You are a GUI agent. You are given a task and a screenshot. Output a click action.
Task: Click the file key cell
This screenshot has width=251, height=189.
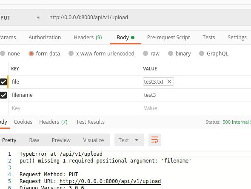click(x=75, y=82)
